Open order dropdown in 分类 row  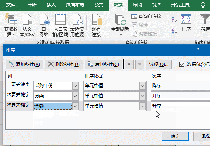(180, 96)
